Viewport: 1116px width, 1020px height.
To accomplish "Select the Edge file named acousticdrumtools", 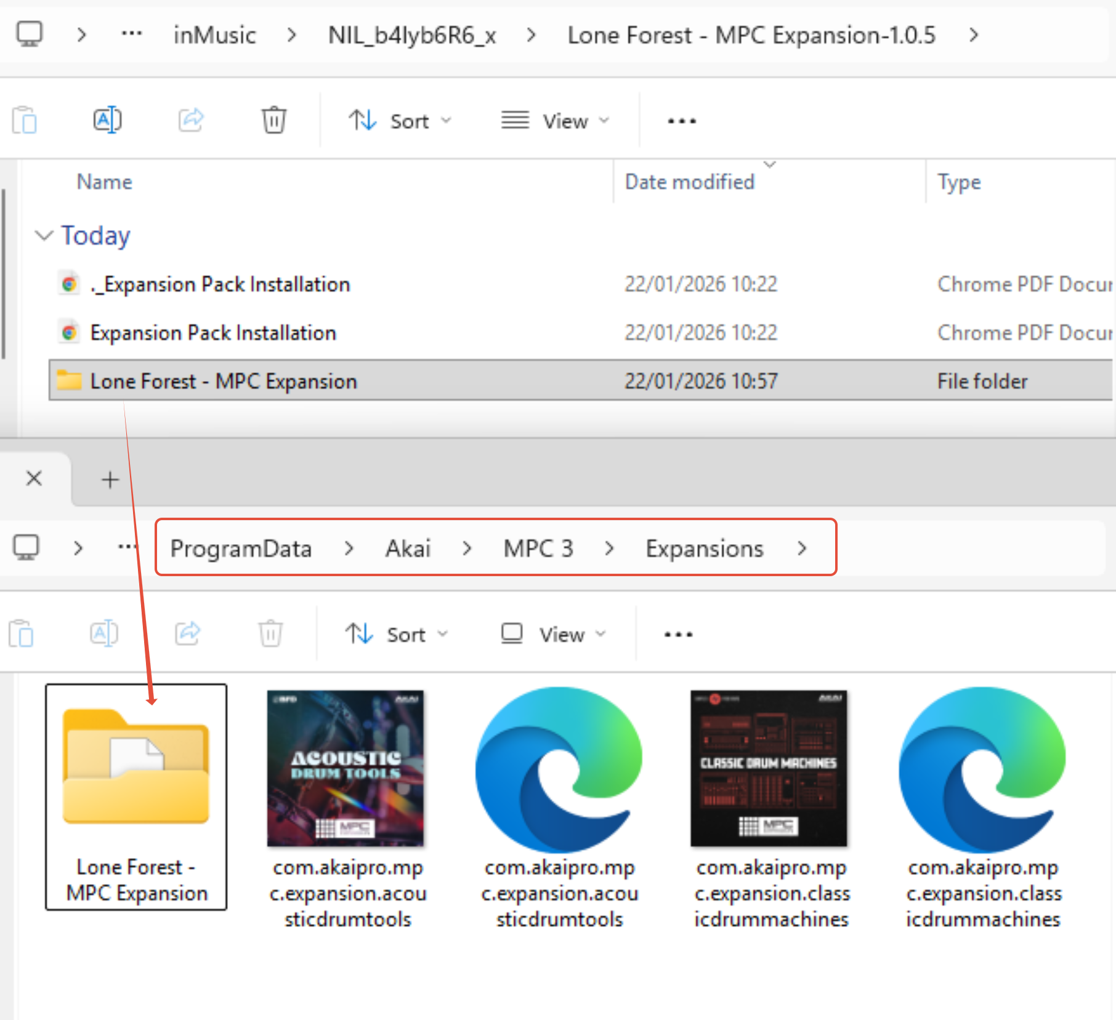I will tap(559, 808).
